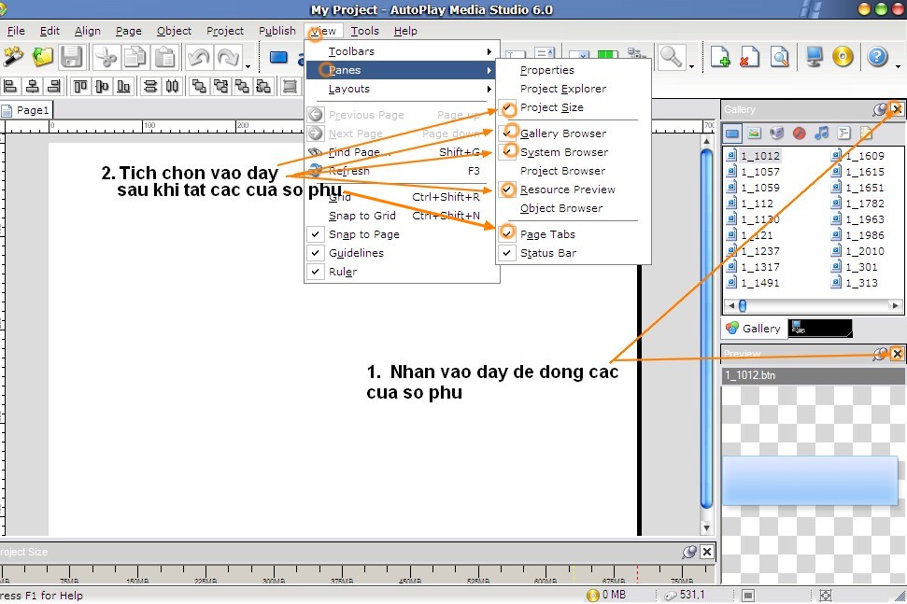This screenshot has height=604, width=907.
Task: Click the Paste clipboard icon
Action: pos(165,57)
